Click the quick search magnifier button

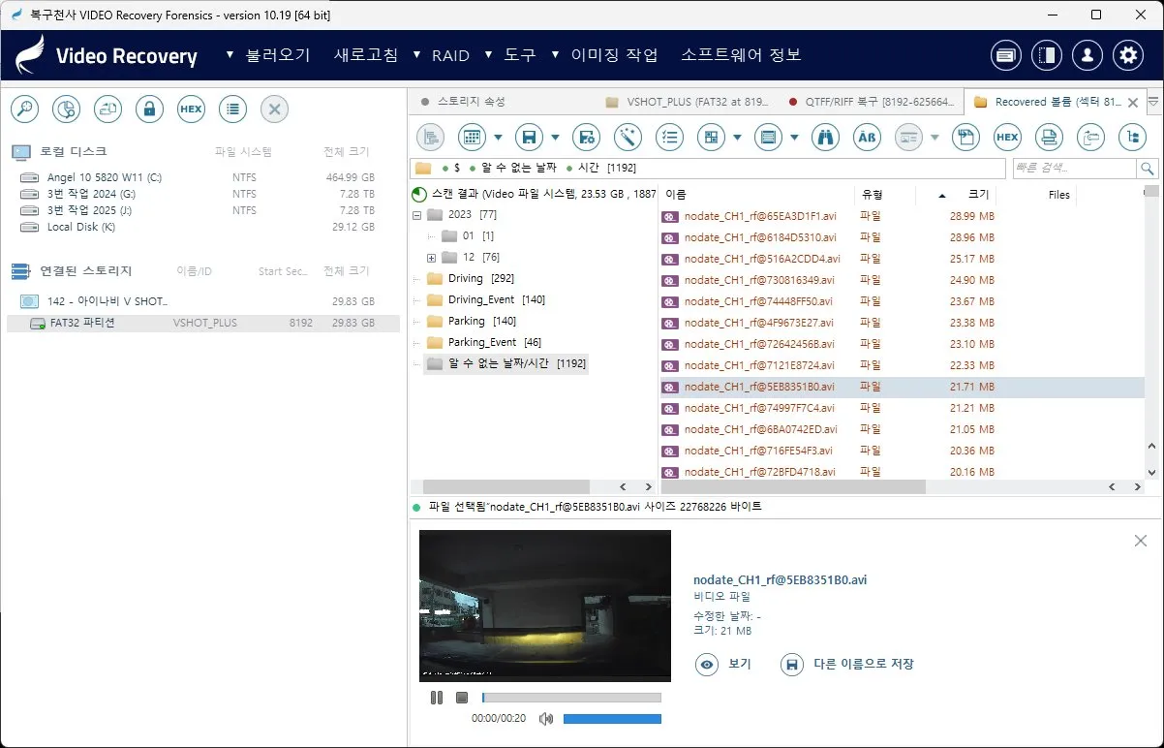tap(1148, 169)
